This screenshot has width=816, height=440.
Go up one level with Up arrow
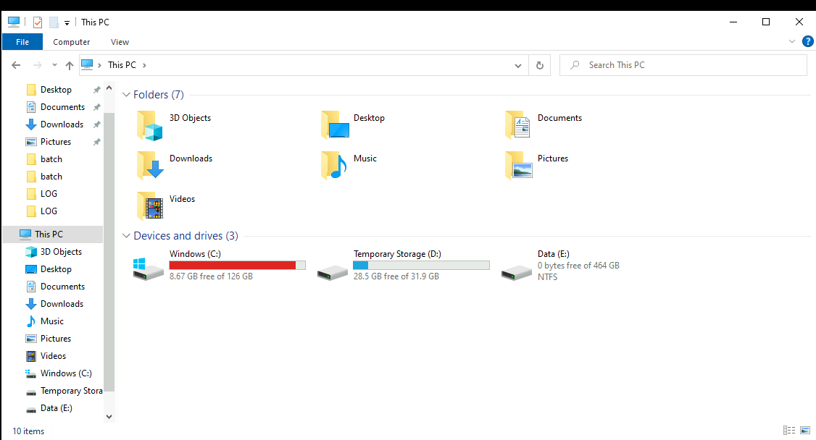pyautogui.click(x=70, y=65)
